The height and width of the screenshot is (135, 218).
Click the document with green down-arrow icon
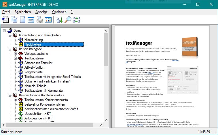pos(59,20)
